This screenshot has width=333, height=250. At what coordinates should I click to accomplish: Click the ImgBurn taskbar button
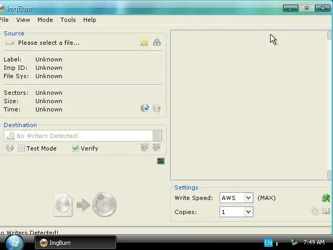click(x=75, y=243)
